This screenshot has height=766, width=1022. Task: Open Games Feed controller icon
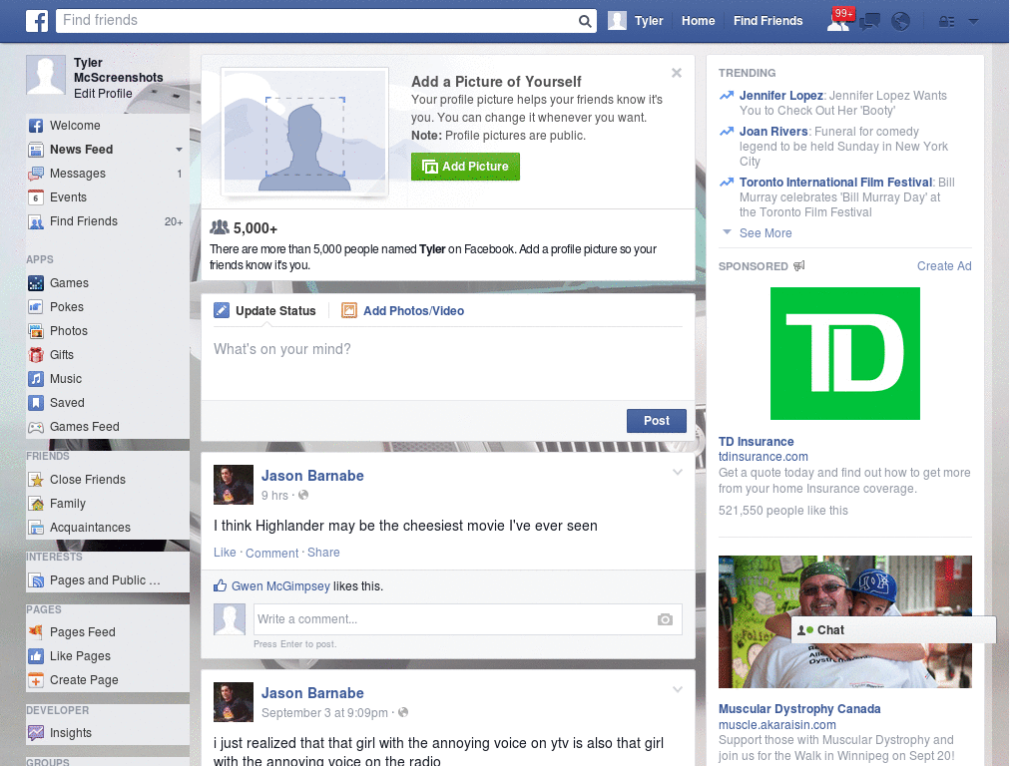36,427
